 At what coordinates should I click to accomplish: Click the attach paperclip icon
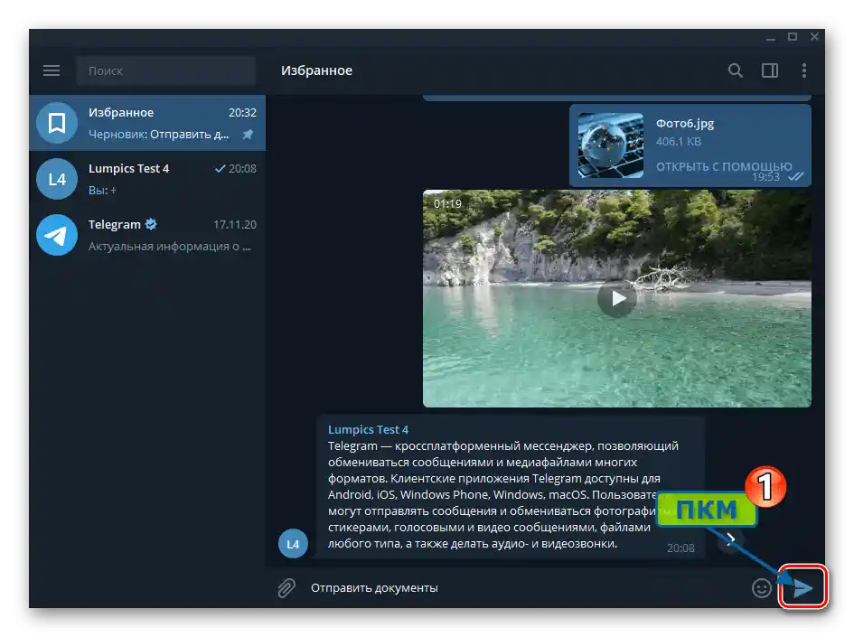[x=286, y=586]
